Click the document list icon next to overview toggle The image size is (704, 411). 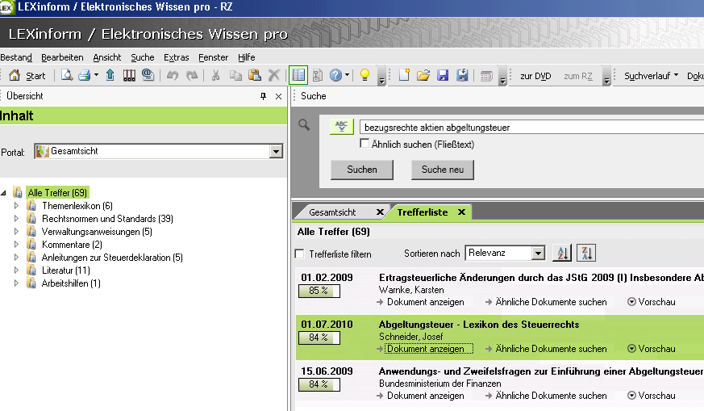[318, 75]
